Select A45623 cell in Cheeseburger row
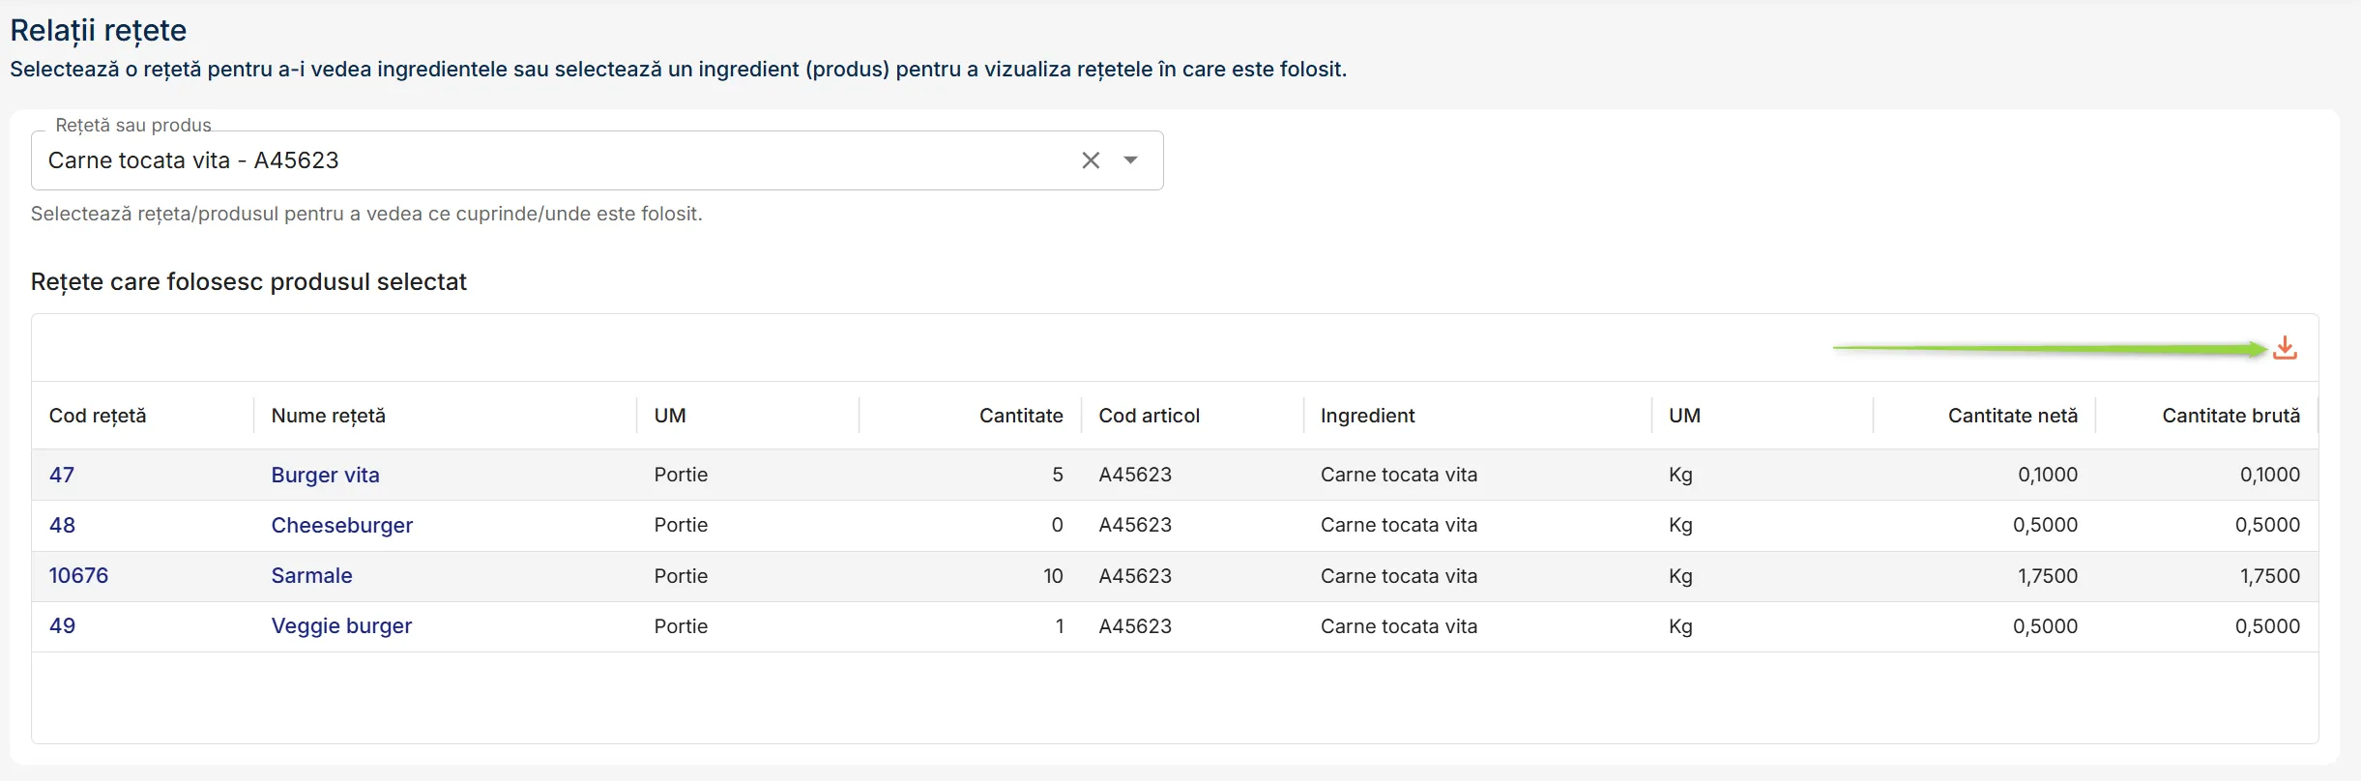Viewport: 2361px width, 781px height. pos(1135,525)
